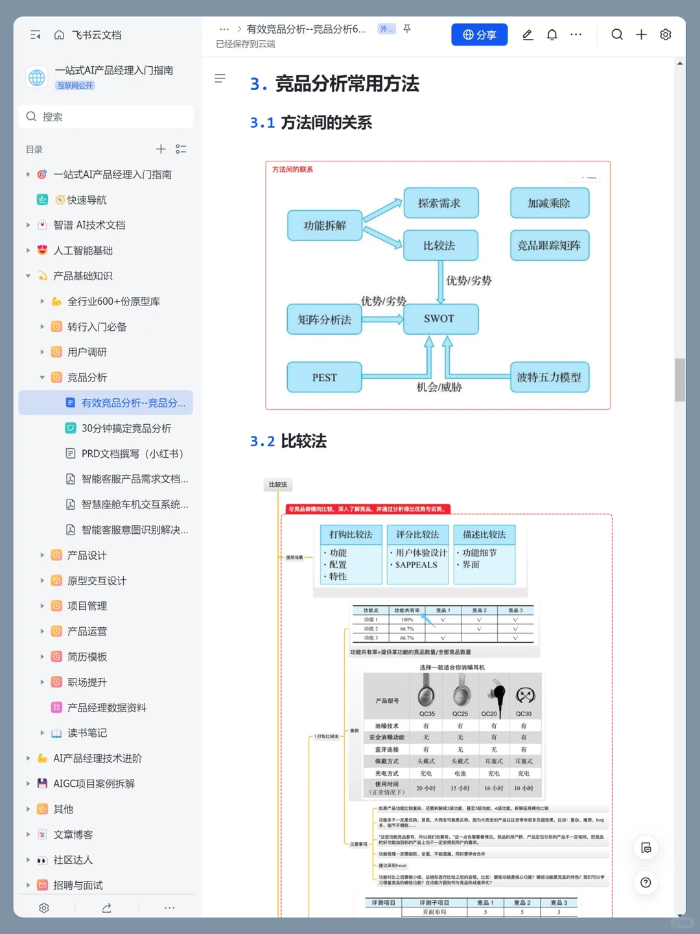Click the 搜索 search box in the sidebar
The width and height of the screenshot is (700, 934).
tap(106, 116)
